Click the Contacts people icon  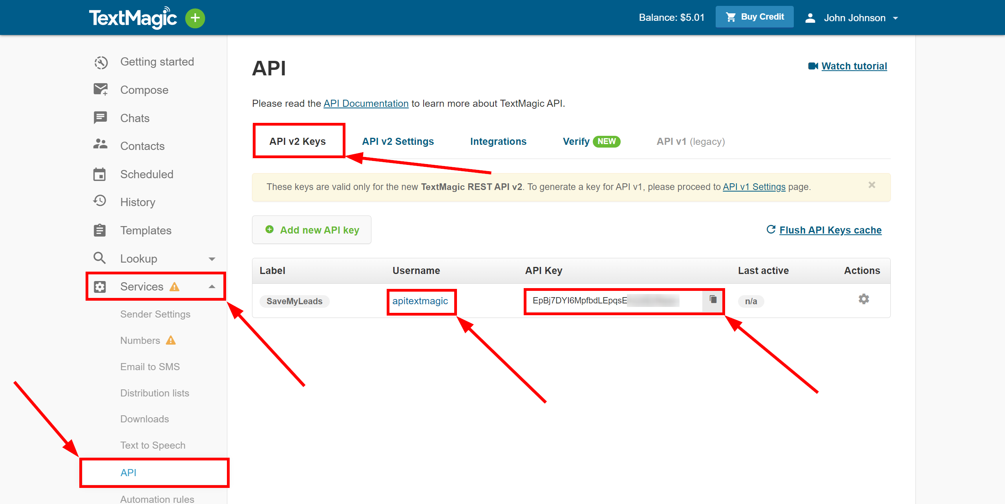pos(100,144)
